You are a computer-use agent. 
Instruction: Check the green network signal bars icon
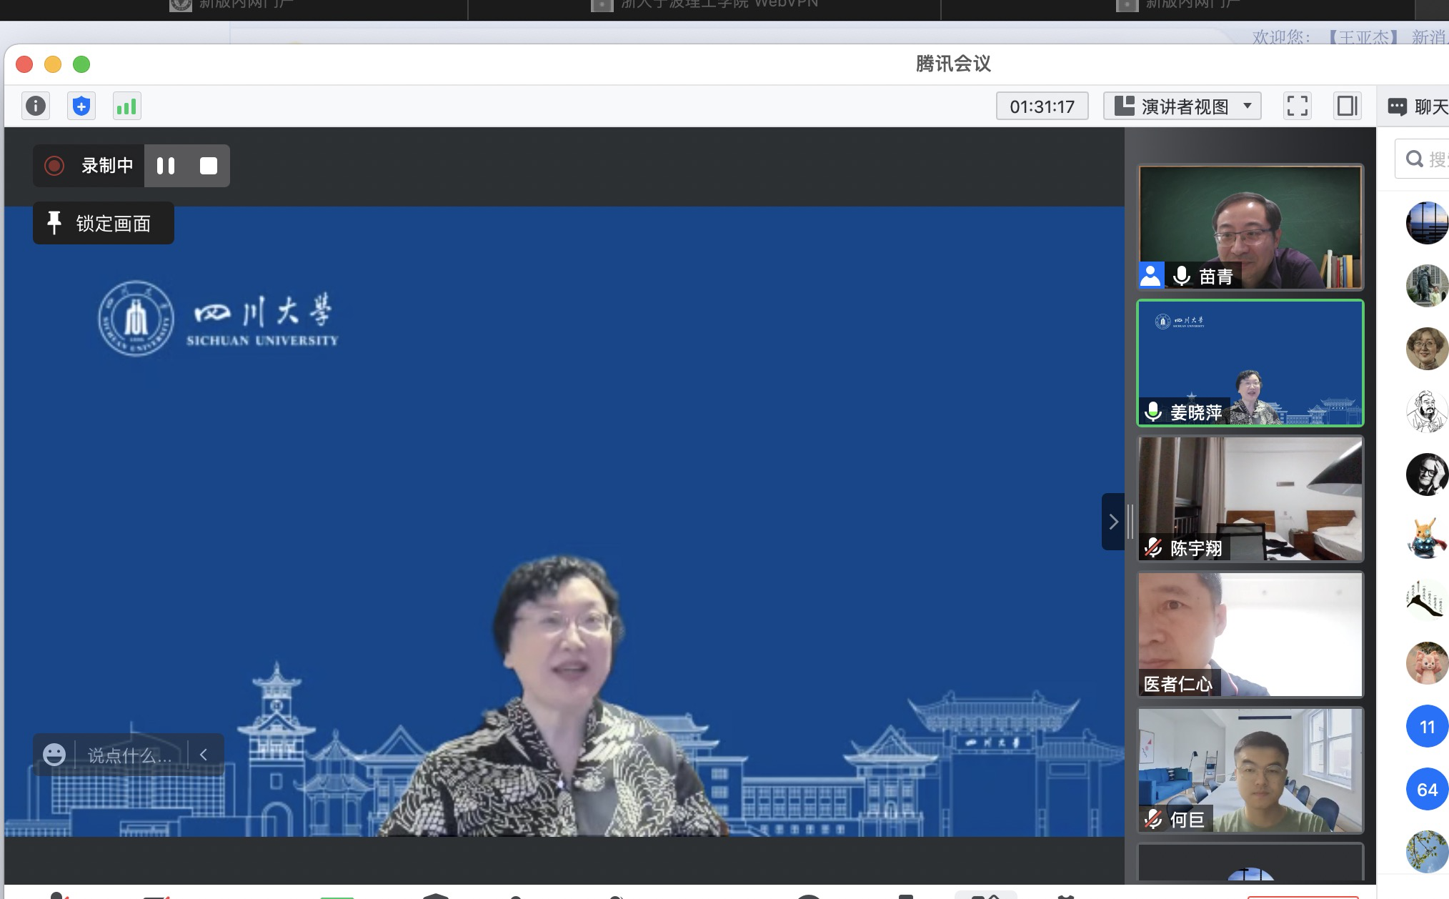point(126,106)
